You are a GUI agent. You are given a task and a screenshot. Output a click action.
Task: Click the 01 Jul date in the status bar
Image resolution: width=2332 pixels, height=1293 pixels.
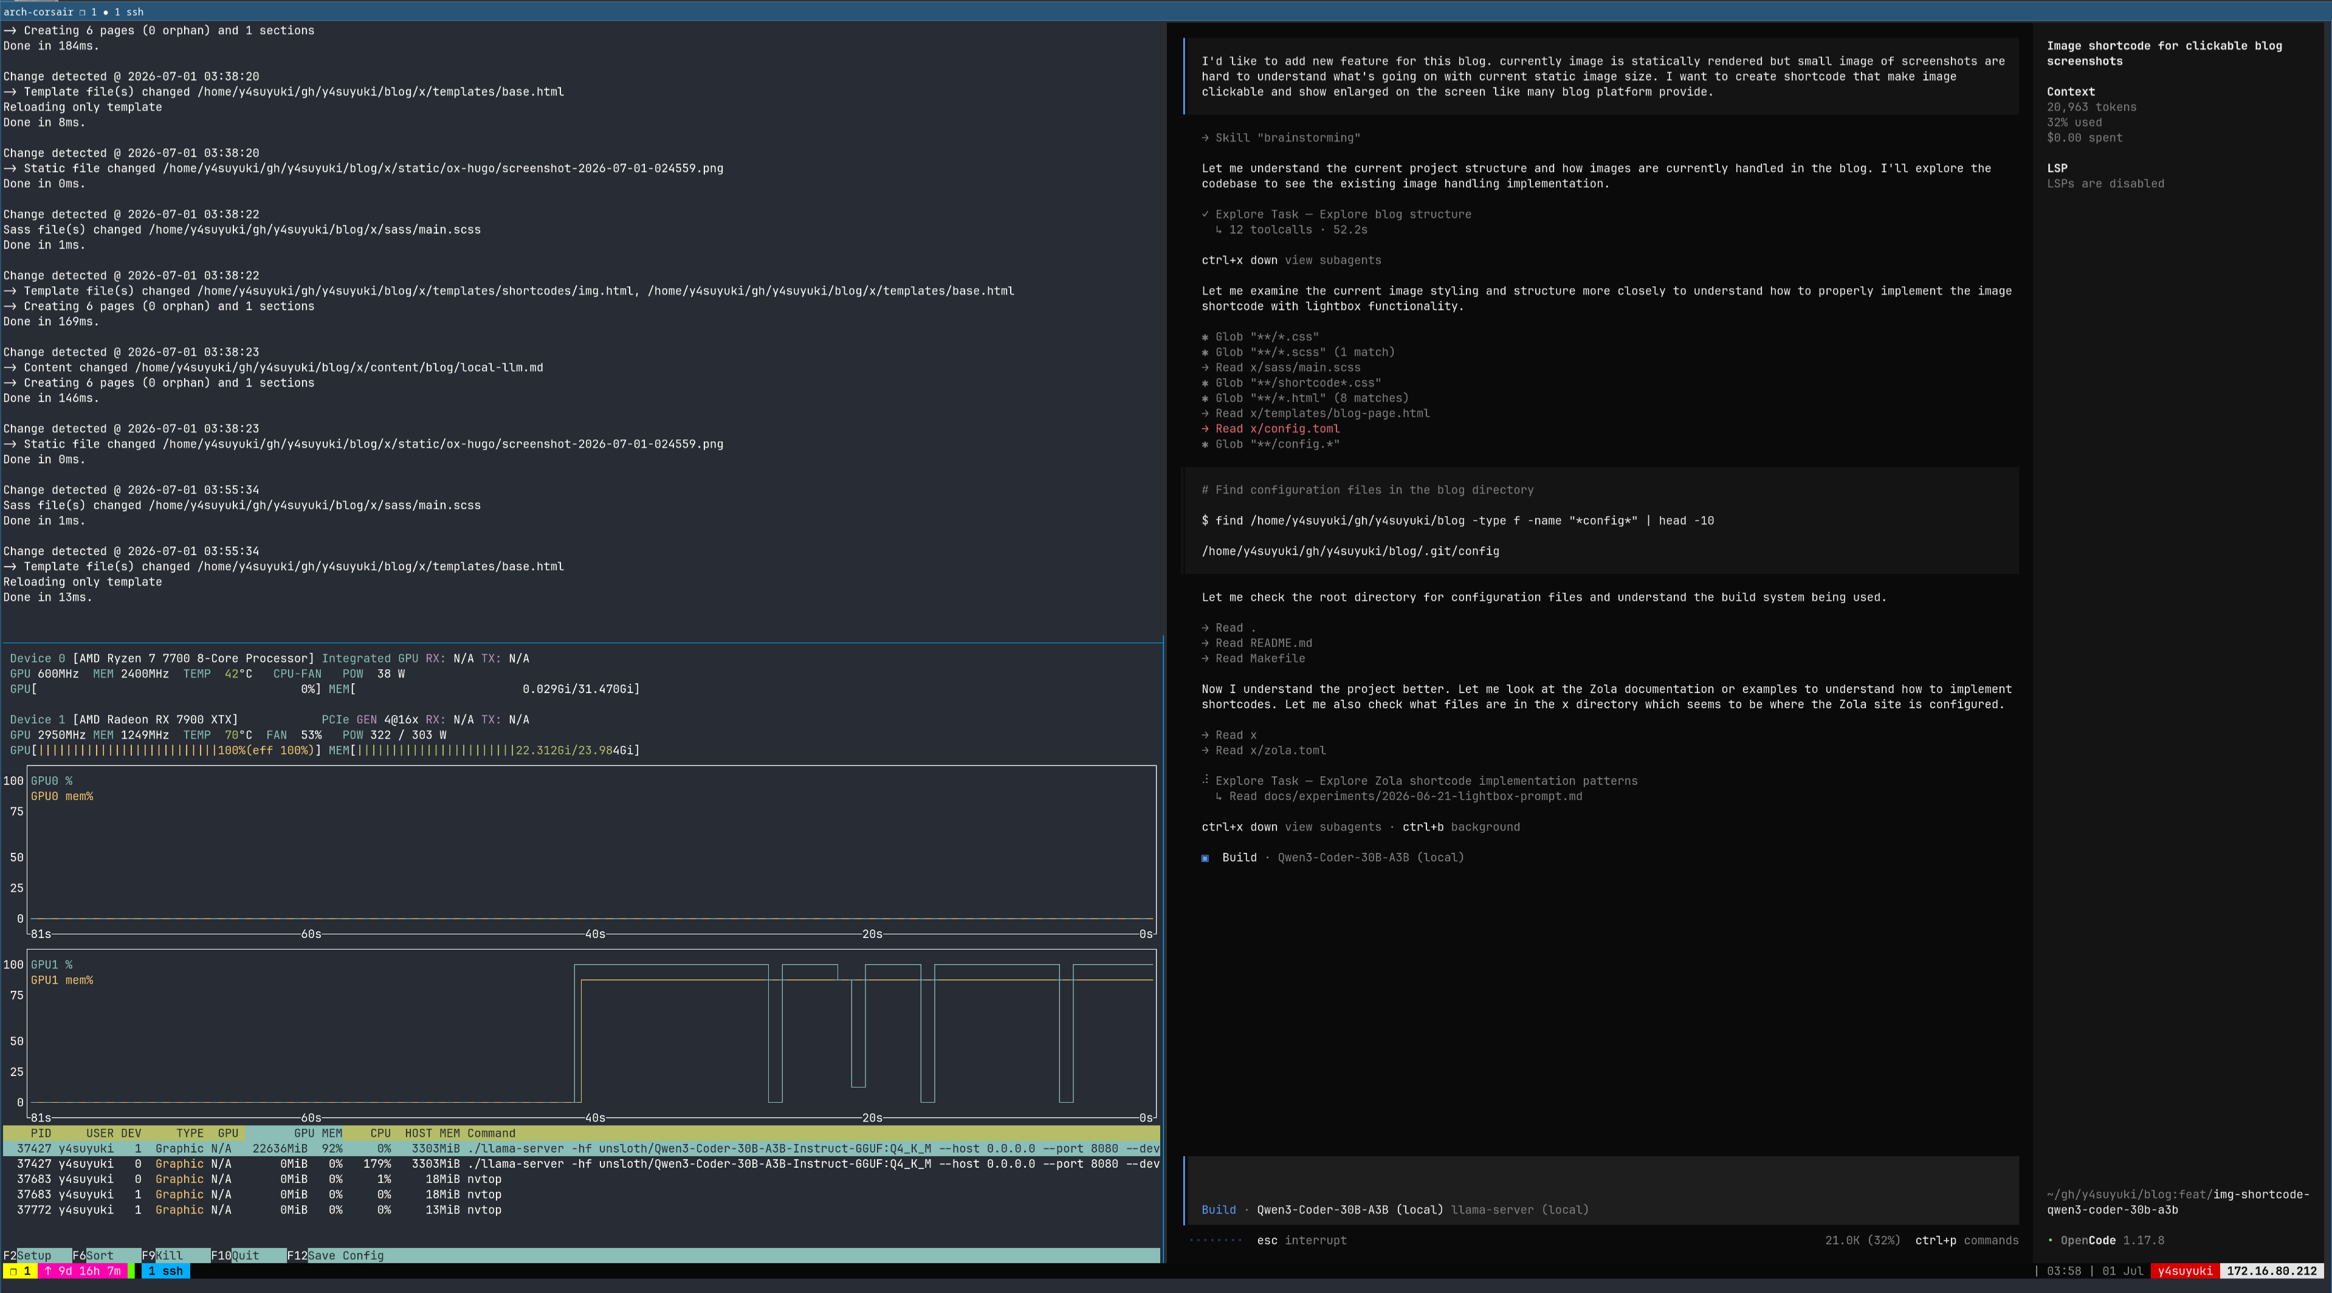pos(2122,1271)
